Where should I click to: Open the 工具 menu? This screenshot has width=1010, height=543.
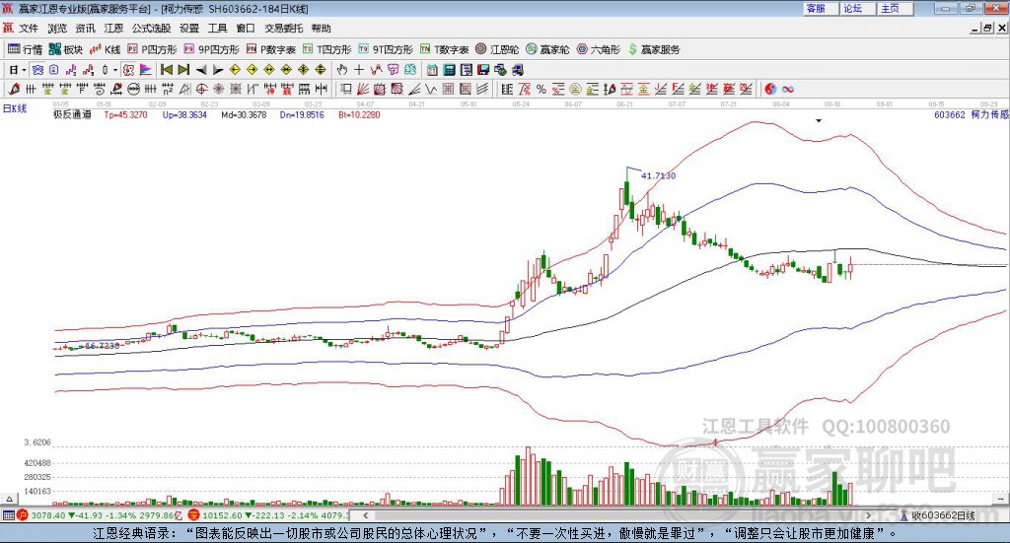point(218,29)
